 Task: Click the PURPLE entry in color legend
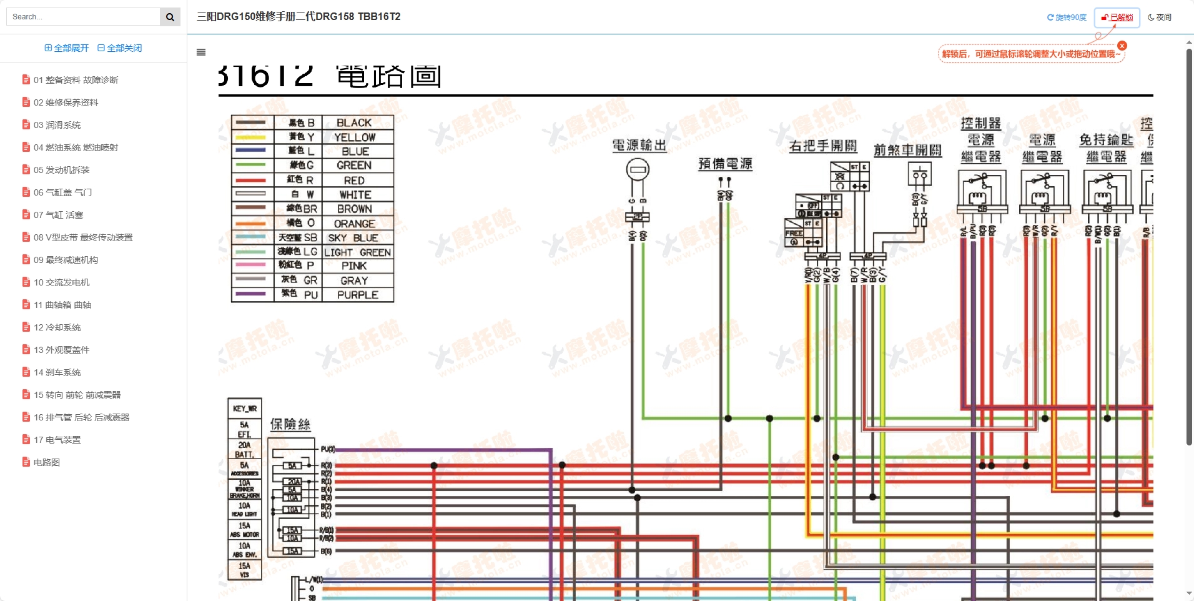358,295
